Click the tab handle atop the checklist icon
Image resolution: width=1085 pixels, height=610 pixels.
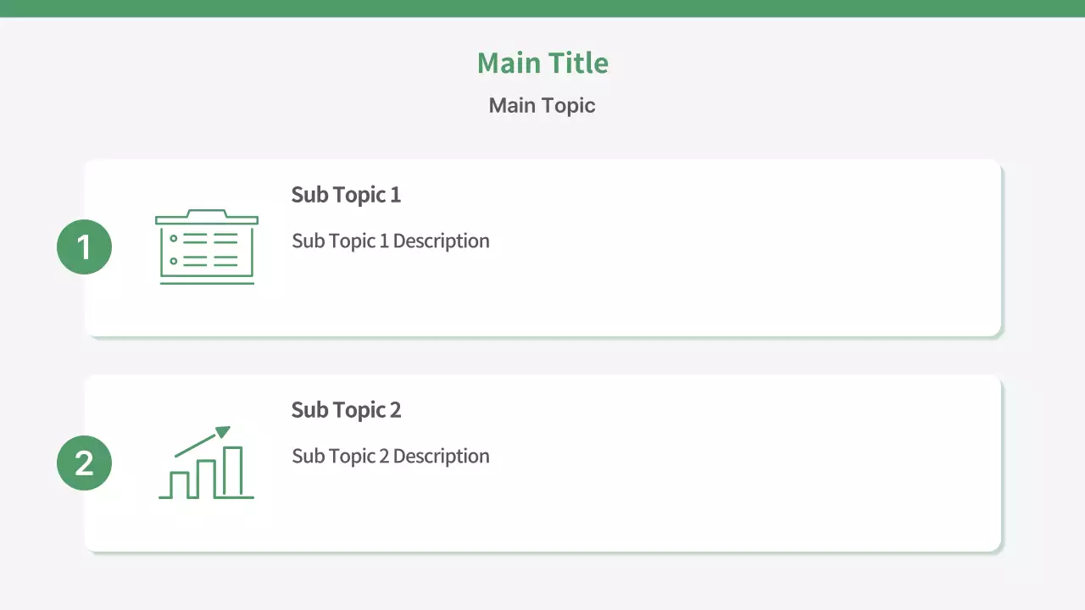click(x=207, y=213)
